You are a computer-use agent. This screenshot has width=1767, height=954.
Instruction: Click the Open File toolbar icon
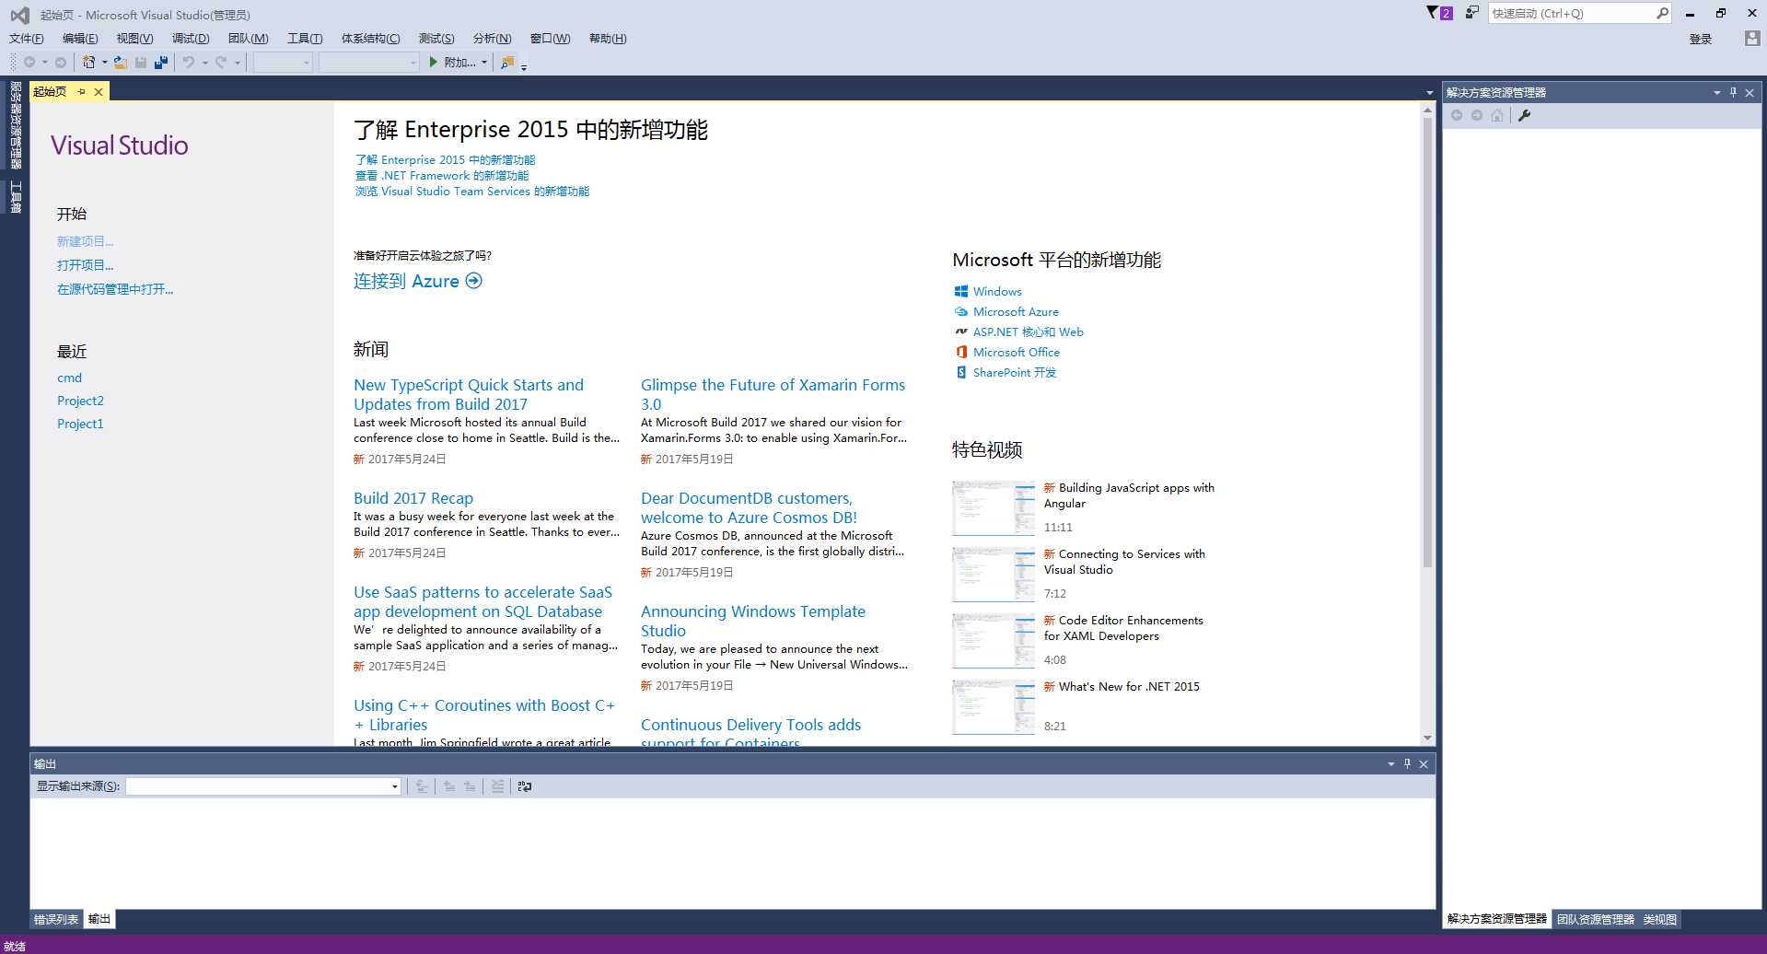pyautogui.click(x=121, y=62)
